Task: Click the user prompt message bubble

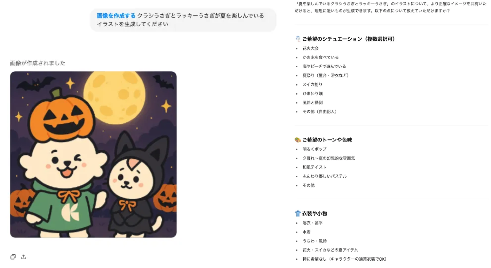Action: coord(183,20)
